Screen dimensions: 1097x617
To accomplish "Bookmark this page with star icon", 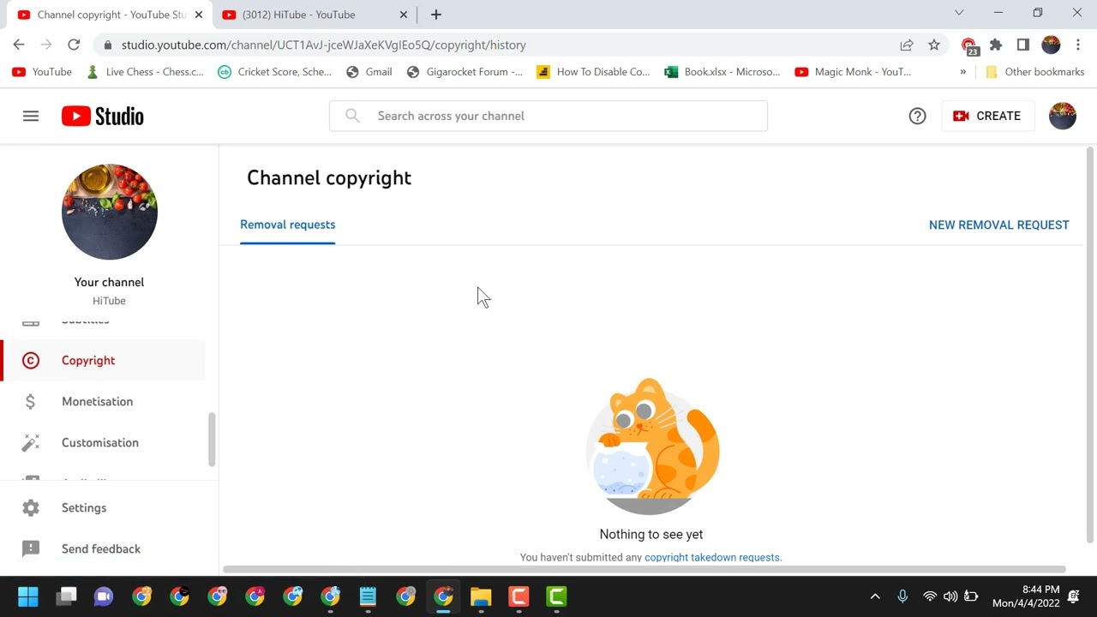I will [934, 45].
